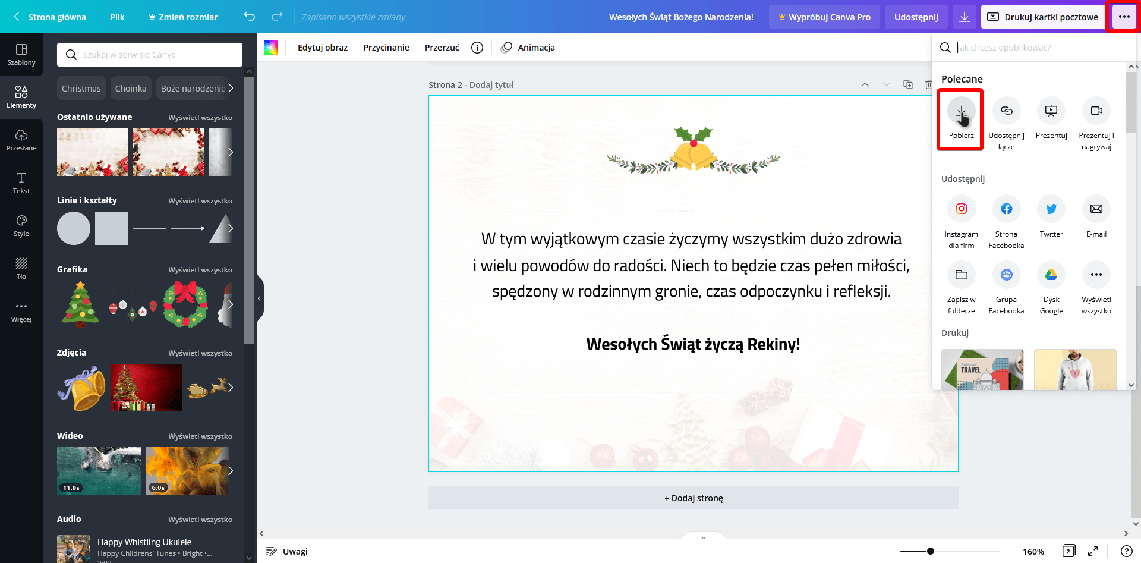Show image info icon
Screen dimensions: 1141x563
tap(477, 48)
